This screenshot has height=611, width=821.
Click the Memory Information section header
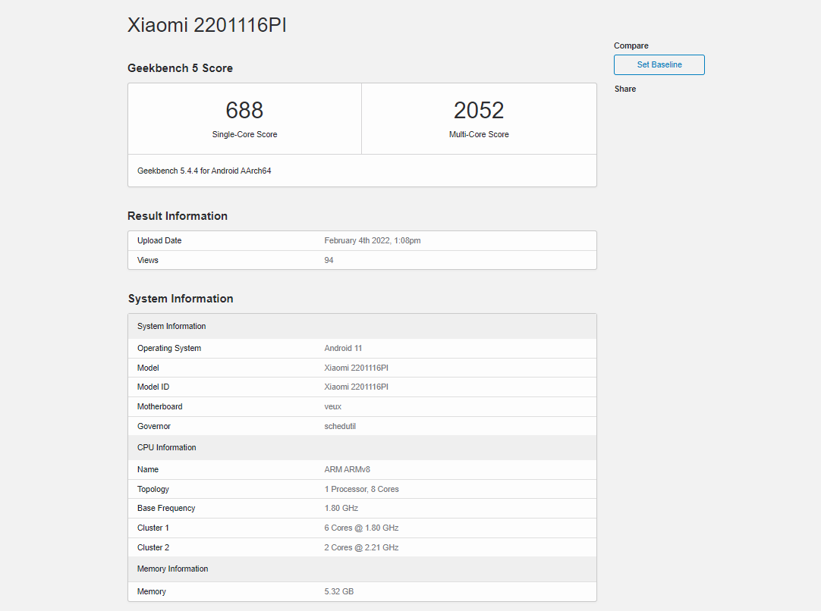[x=362, y=569]
